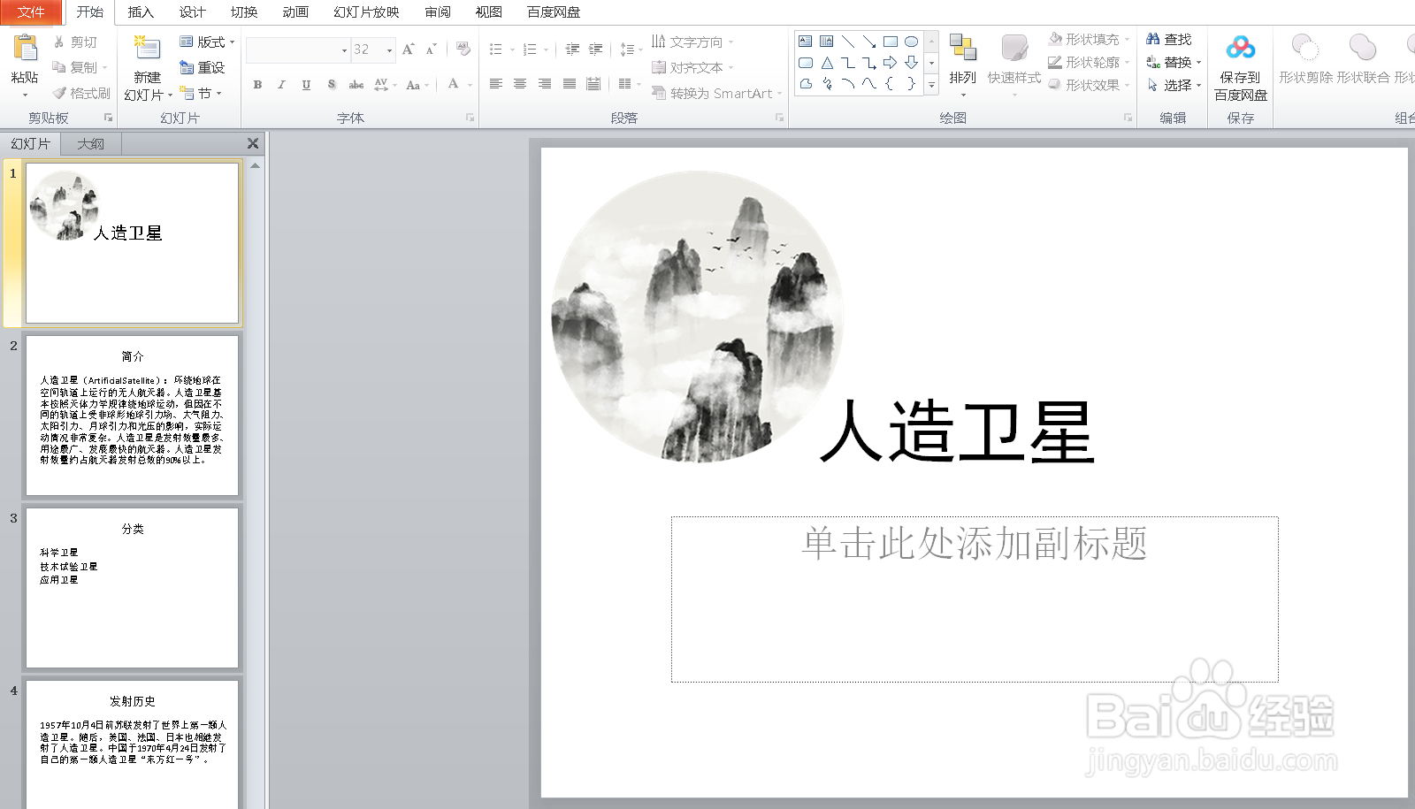Open the font color swatch
Image resolution: width=1415 pixels, height=809 pixels.
(x=454, y=85)
